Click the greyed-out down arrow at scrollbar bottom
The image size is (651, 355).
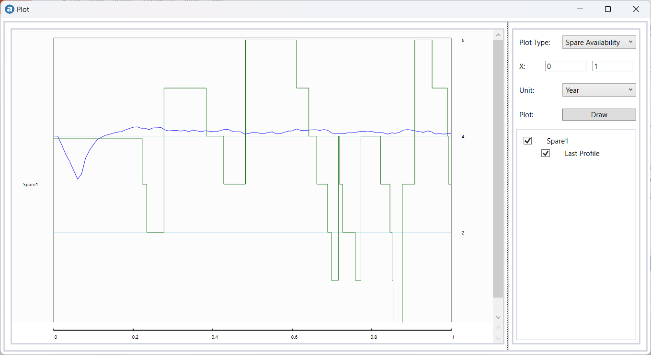498,338
